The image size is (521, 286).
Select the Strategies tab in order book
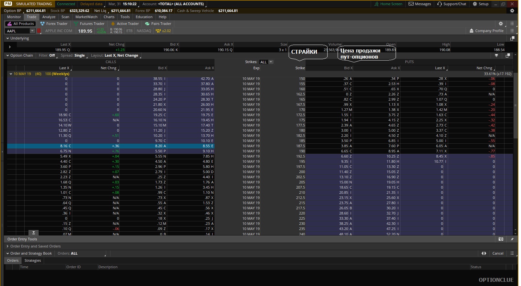pyautogui.click(x=33, y=260)
